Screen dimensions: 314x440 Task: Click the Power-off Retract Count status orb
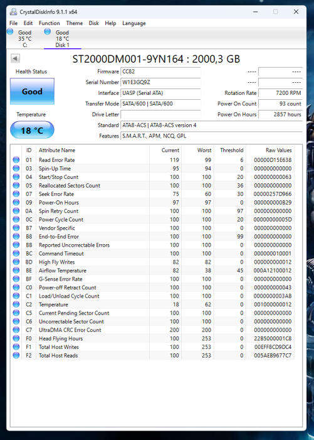tap(16, 287)
